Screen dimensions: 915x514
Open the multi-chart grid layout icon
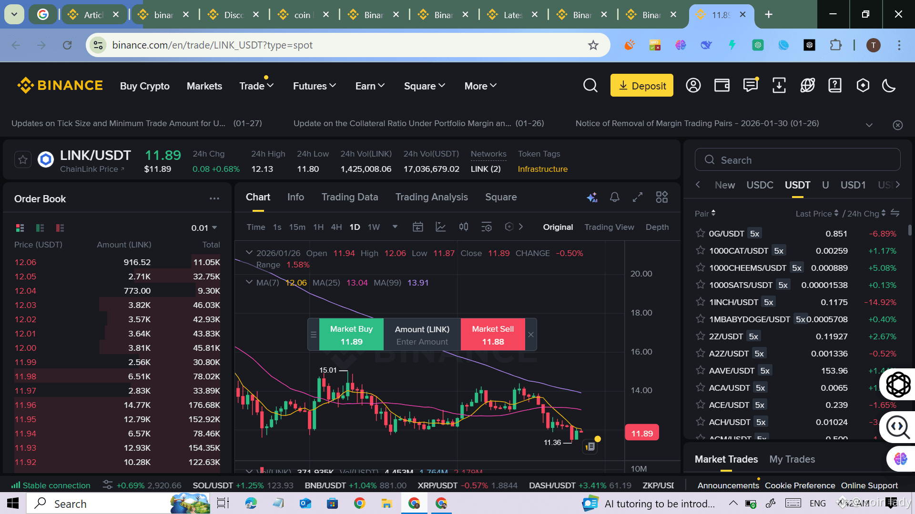tap(662, 197)
